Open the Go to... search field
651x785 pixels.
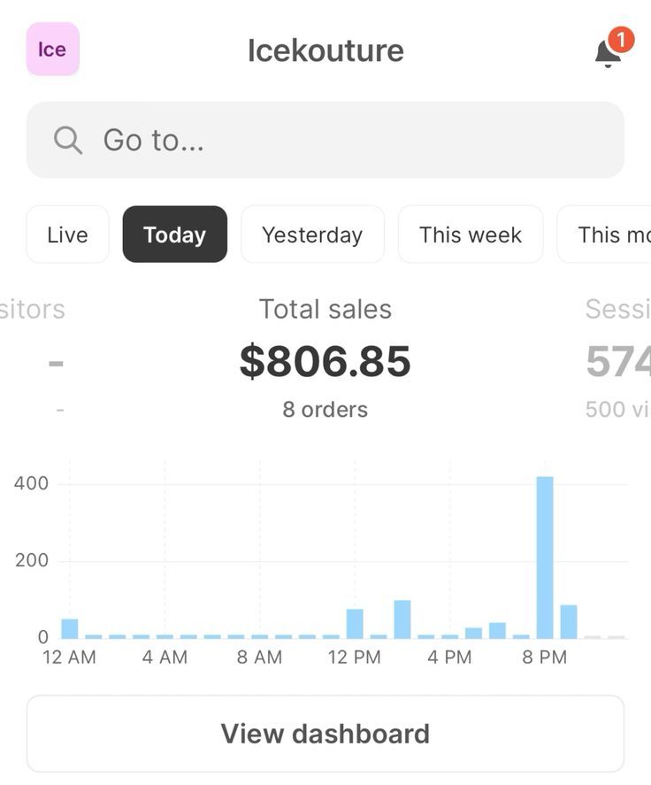click(327, 140)
